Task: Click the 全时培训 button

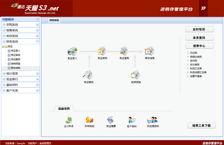Action: click(199, 29)
